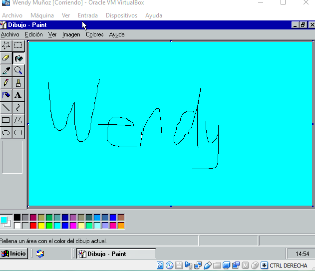
Task: Select the rectangular Select tool
Action: point(18,45)
